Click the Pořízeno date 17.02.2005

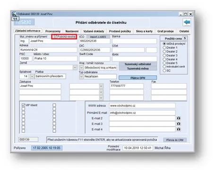[x=47, y=148]
